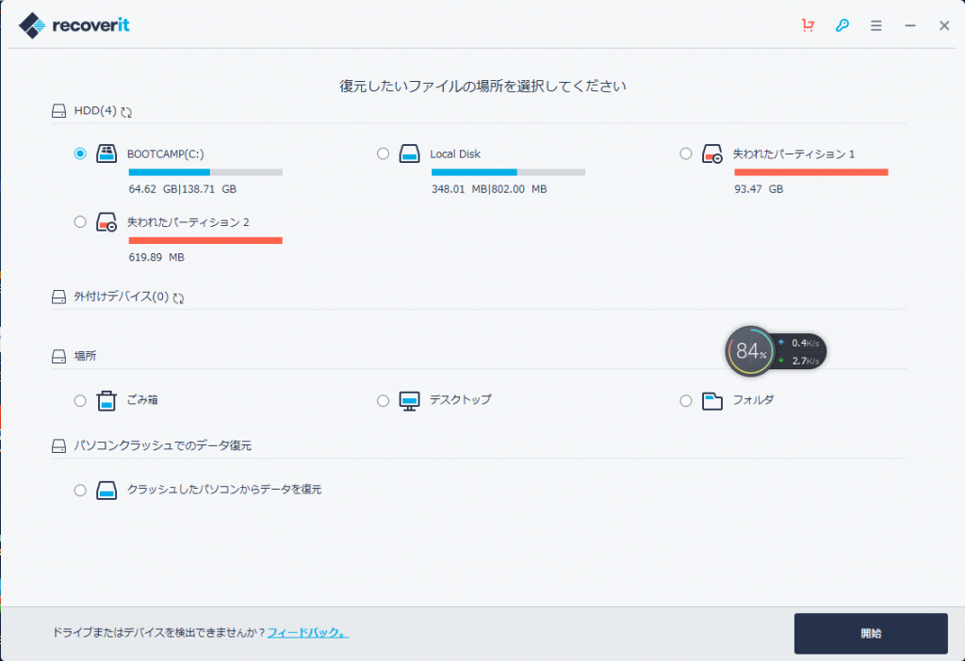Refresh the HDD(4) list
This screenshot has width=965, height=661.
(x=126, y=112)
